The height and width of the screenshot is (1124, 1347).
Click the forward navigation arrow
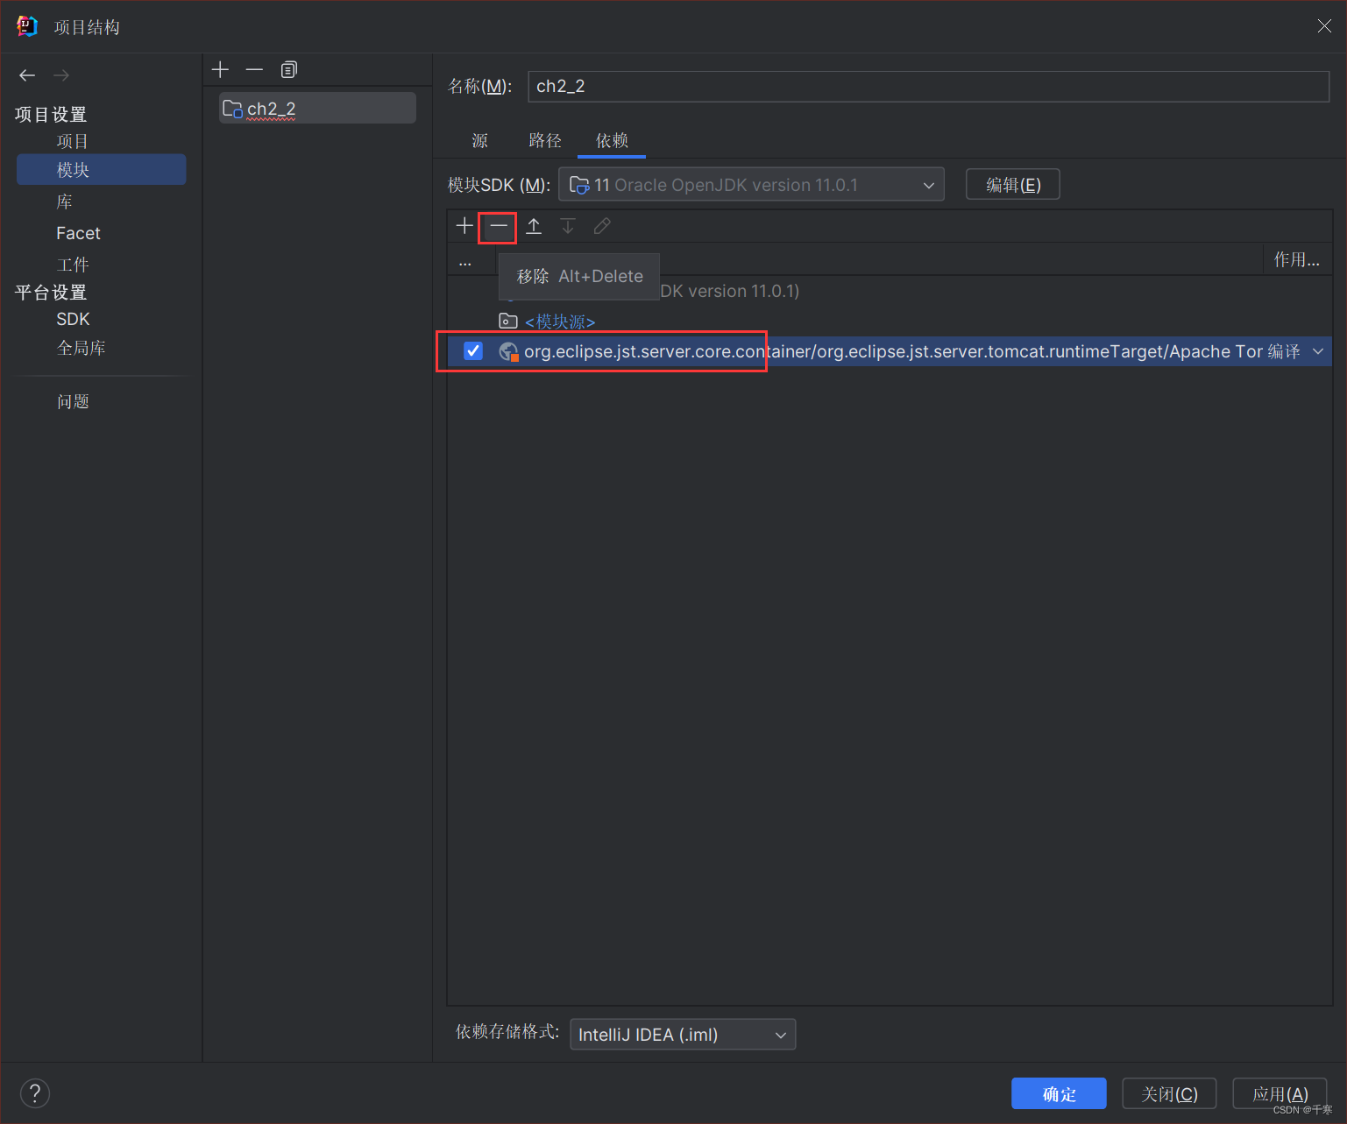tap(61, 75)
